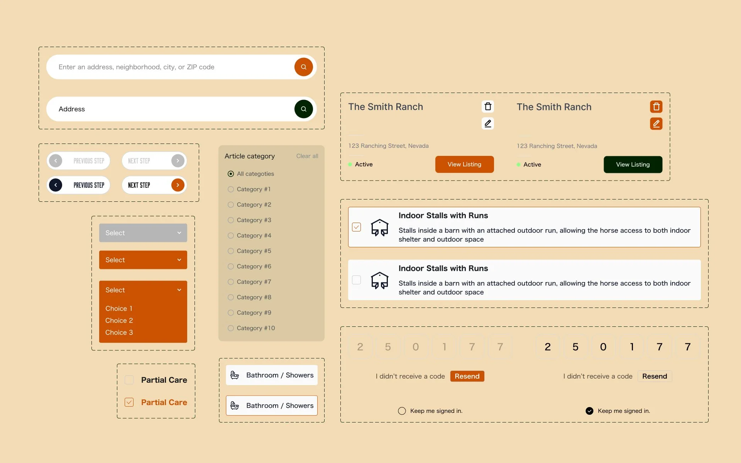
Task: Click the white Resend button
Action: [x=655, y=376]
